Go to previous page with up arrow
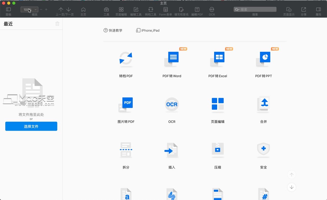 pyautogui.click(x=61, y=9)
